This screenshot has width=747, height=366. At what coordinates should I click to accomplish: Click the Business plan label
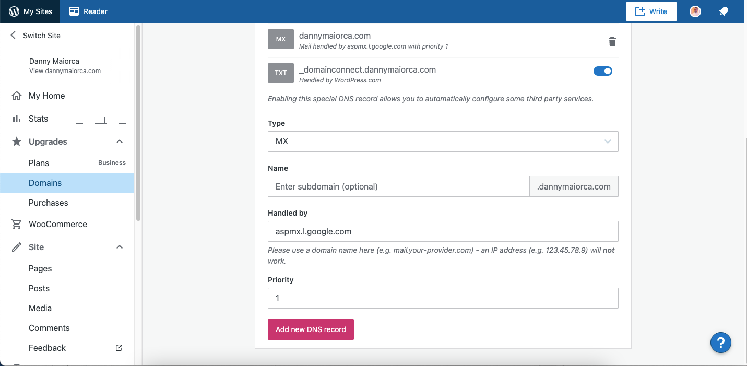(x=112, y=163)
